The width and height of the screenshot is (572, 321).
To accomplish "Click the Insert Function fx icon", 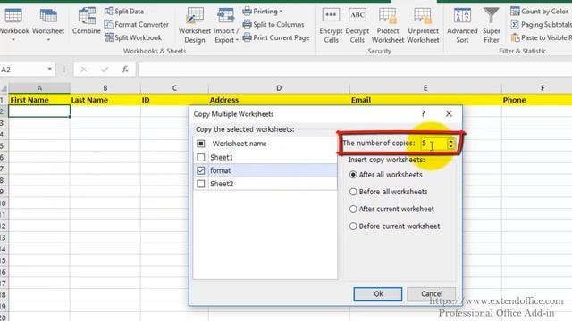I will click(125, 70).
